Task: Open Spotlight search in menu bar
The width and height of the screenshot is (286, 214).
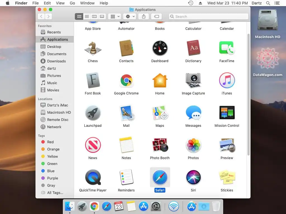Action: click(268, 3)
